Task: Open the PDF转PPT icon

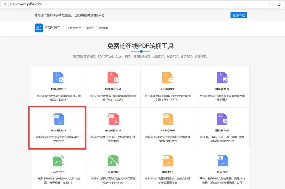Action: [x=167, y=77]
